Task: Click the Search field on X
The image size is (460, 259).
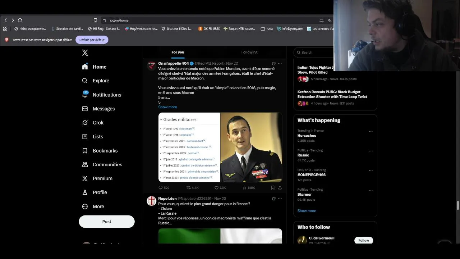Action: tap(314, 53)
